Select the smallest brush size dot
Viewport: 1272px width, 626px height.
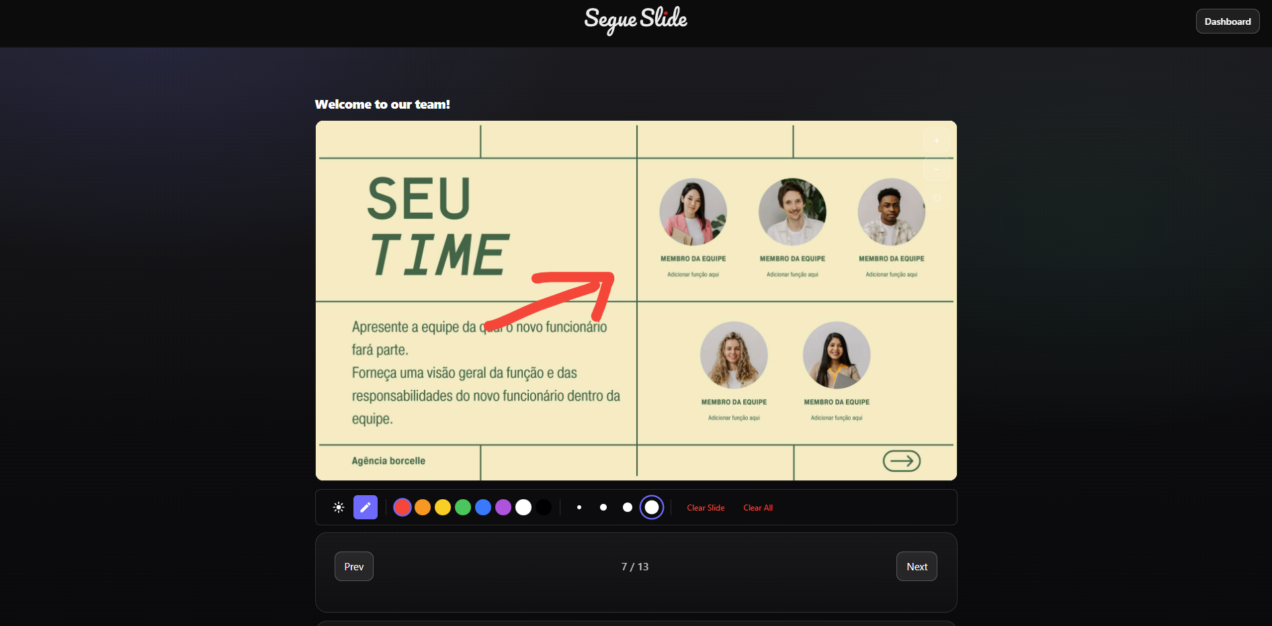point(579,507)
